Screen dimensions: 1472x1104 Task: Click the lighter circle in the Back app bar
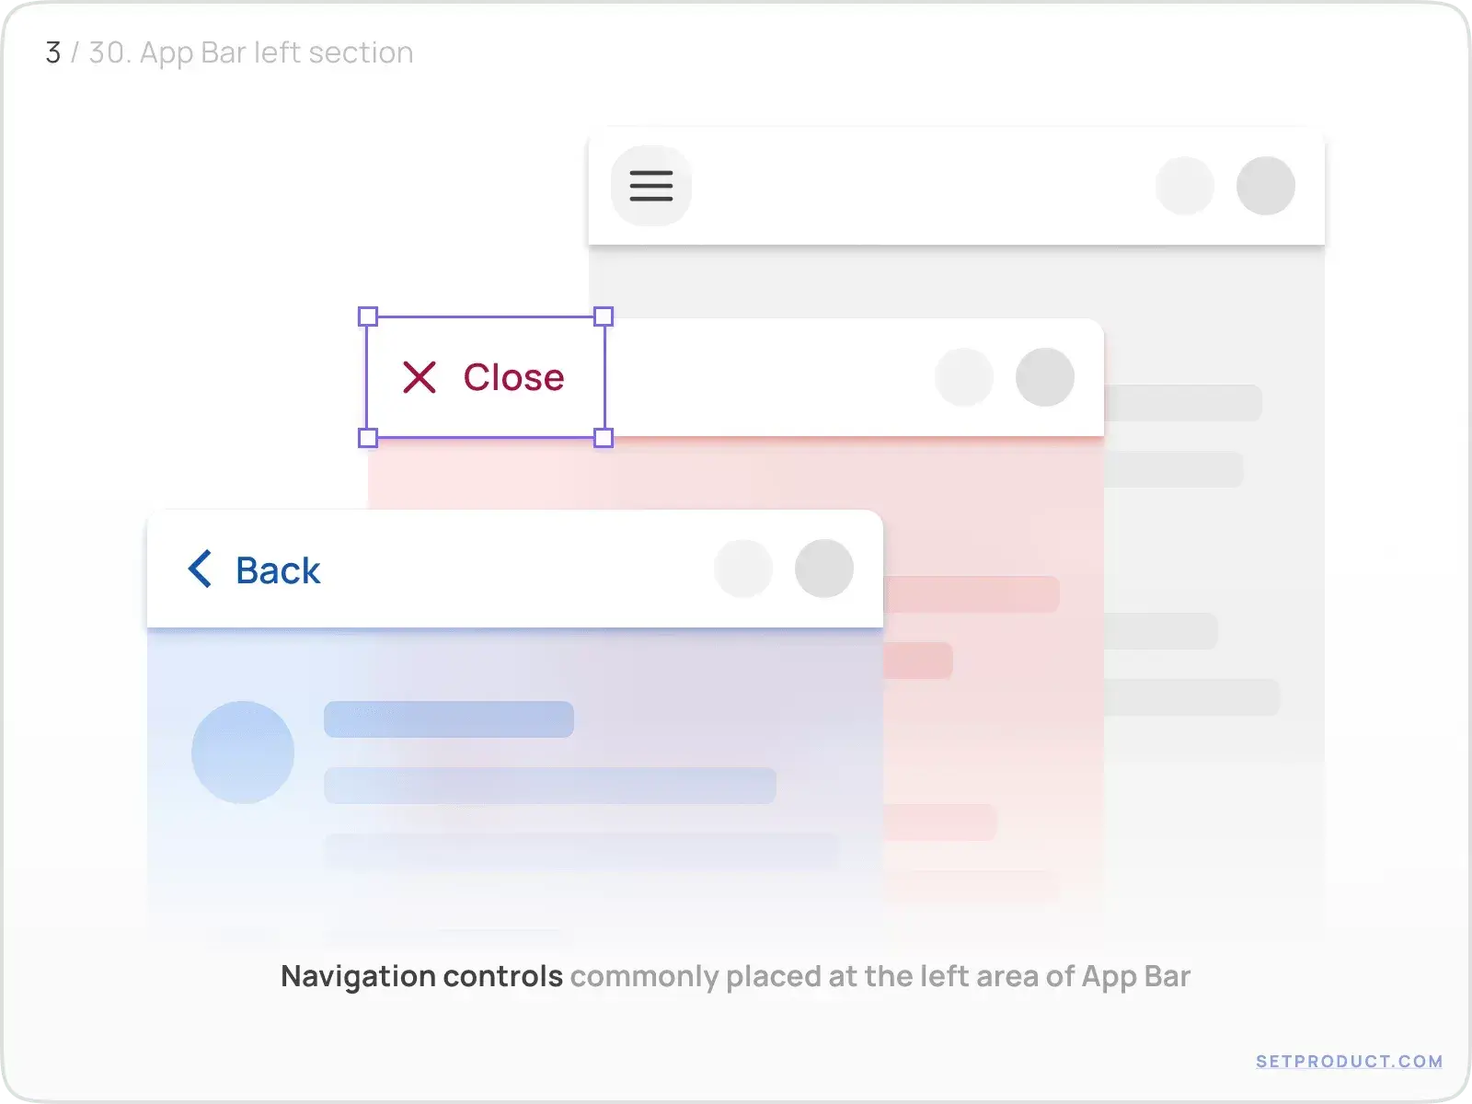point(743,569)
